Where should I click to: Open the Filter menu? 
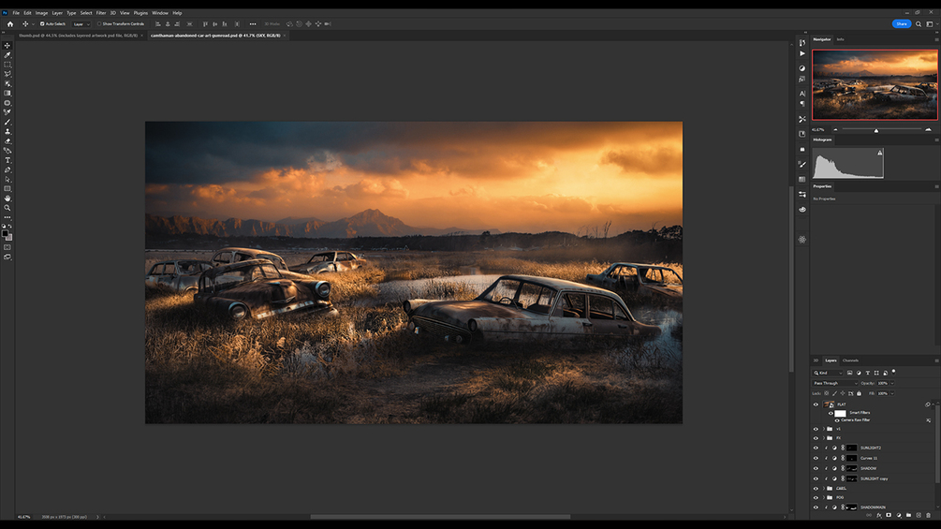(x=101, y=12)
